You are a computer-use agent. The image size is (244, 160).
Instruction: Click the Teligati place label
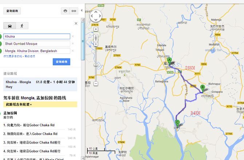click(x=160, y=50)
